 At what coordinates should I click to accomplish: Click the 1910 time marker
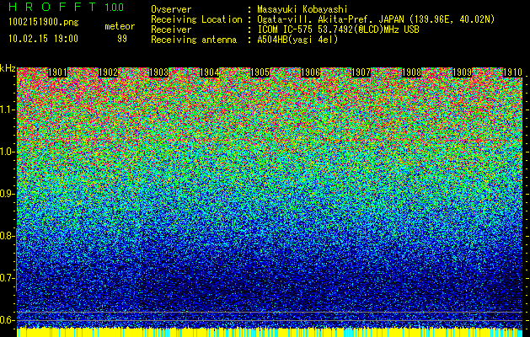[512, 72]
